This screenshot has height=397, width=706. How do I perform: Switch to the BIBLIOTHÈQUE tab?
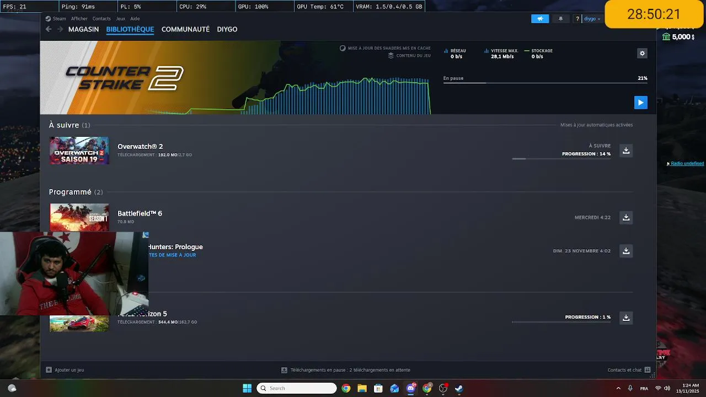(130, 29)
